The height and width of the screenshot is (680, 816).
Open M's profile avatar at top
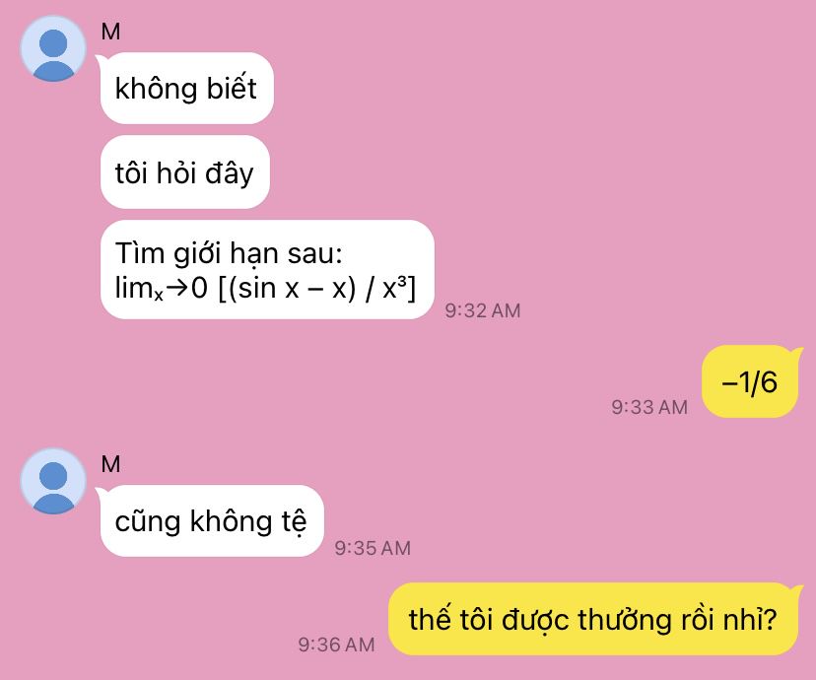click(x=53, y=49)
